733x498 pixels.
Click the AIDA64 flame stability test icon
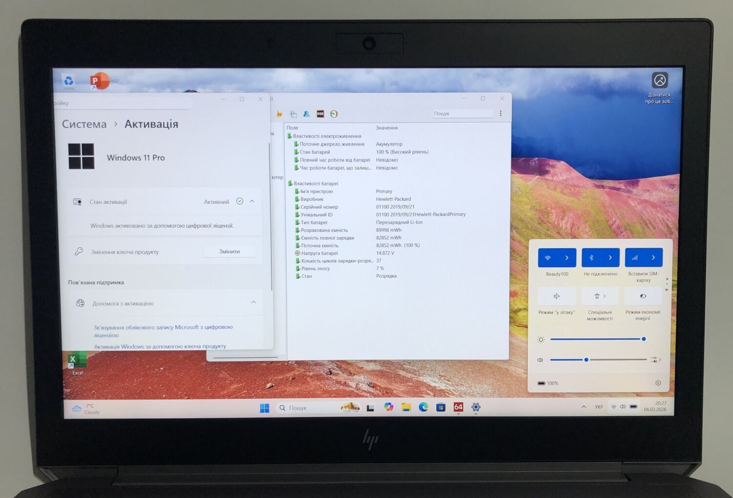[x=279, y=114]
